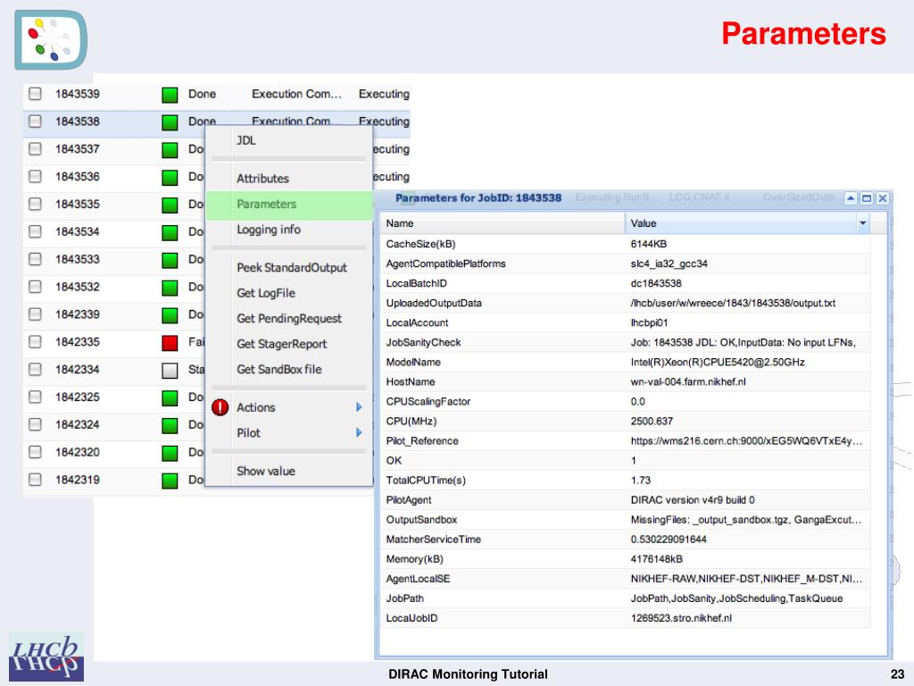Click the DIRAC logo in top corner

51,39
